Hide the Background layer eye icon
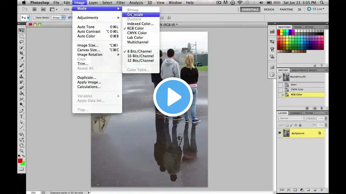Viewport: 346px width, 194px height. 280,133
